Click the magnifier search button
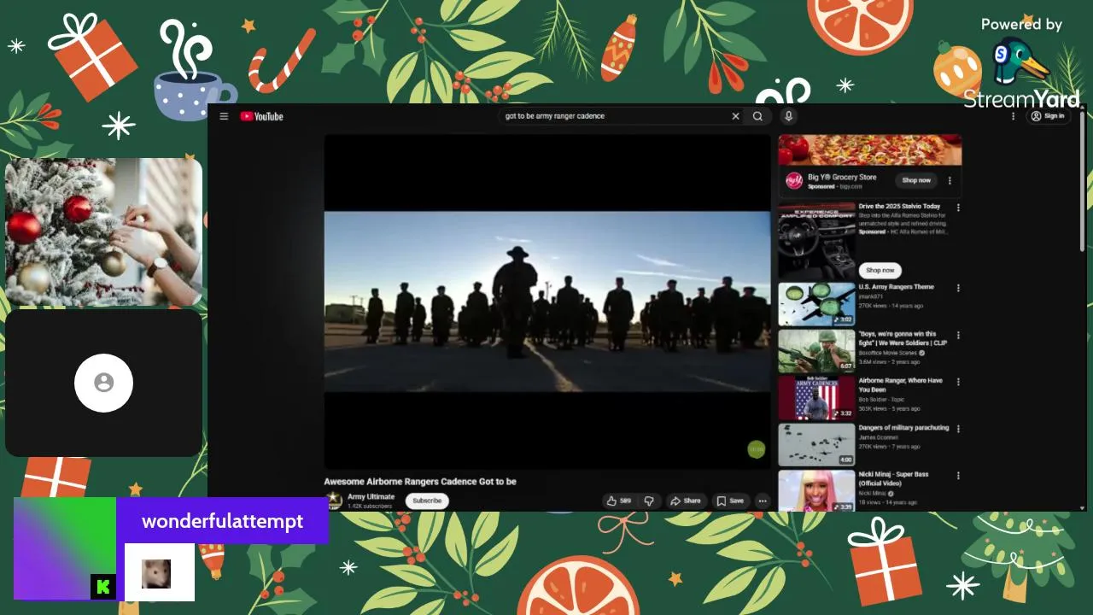This screenshot has width=1093, height=615. click(x=757, y=116)
